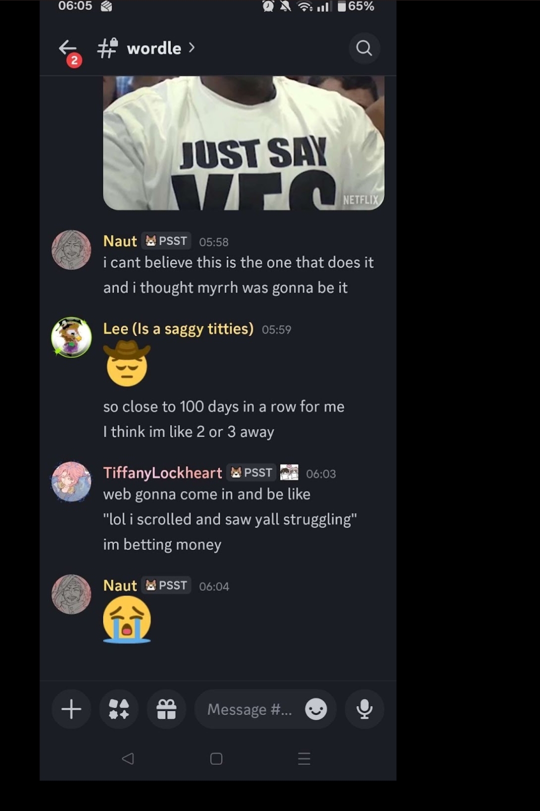Expand the wordle channel details chevron
The height and width of the screenshot is (811, 540).
pos(191,47)
